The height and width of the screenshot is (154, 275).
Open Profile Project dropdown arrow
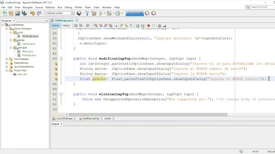[122, 13]
